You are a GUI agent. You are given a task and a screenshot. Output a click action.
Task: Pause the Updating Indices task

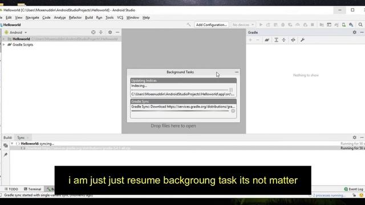(231, 90)
